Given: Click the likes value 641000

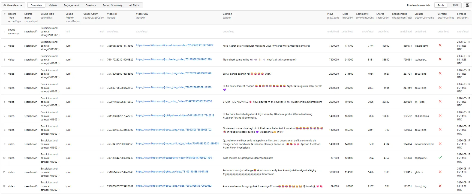Looking at the screenshot, I should coord(349,60).
